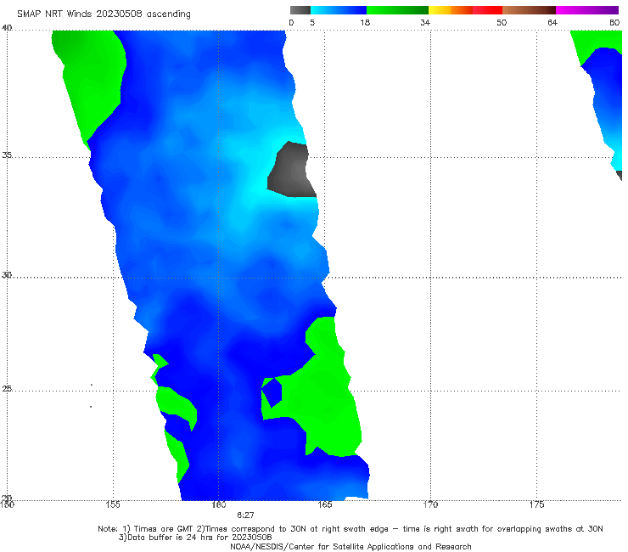628x552 pixels.
Task: Click the color bar label '50'
Action: [x=502, y=23]
